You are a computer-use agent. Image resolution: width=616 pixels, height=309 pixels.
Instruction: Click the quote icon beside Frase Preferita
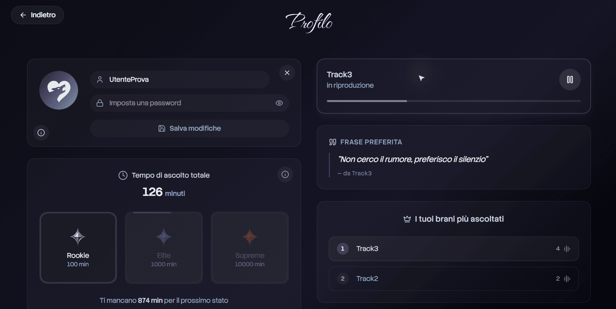[x=332, y=142]
